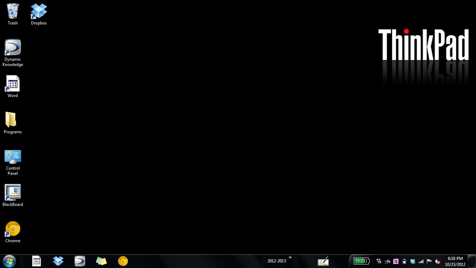Screen dimensions: 476x268
Task: Open the Windows Start menu
Action: tap(9, 261)
